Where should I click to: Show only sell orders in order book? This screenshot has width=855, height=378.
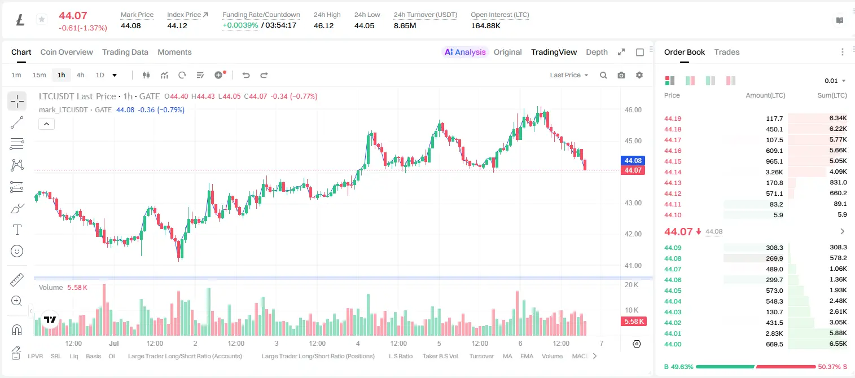pyautogui.click(x=730, y=81)
